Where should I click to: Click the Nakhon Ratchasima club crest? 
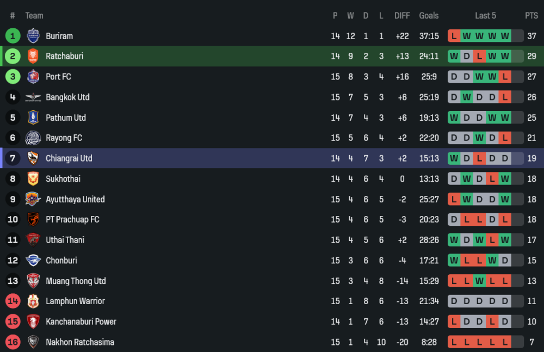click(33, 342)
